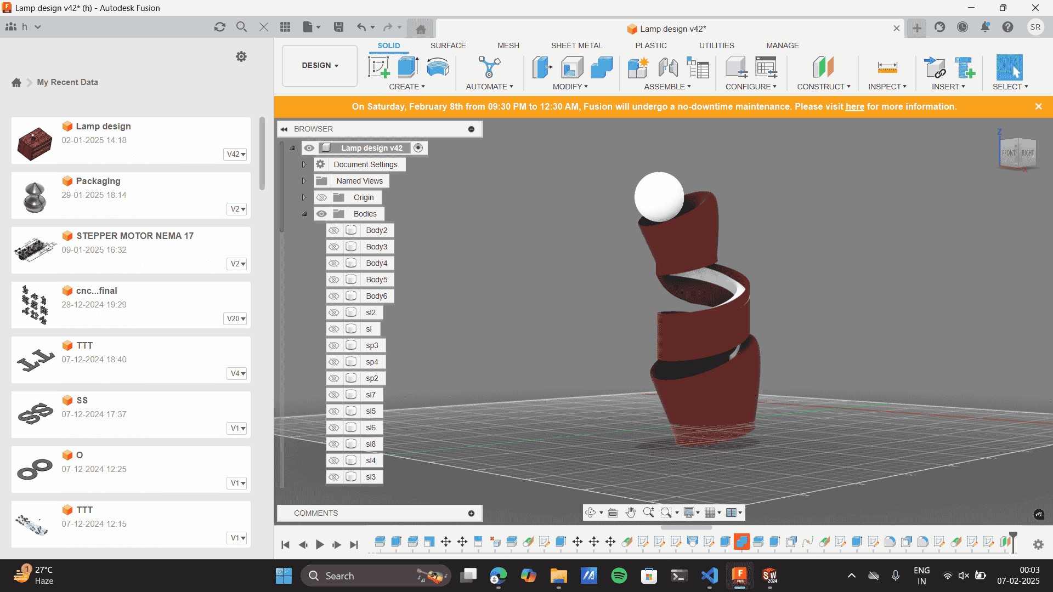Click the data panel scrollbar
Viewport: 1053px width, 592px height.
coord(262,153)
